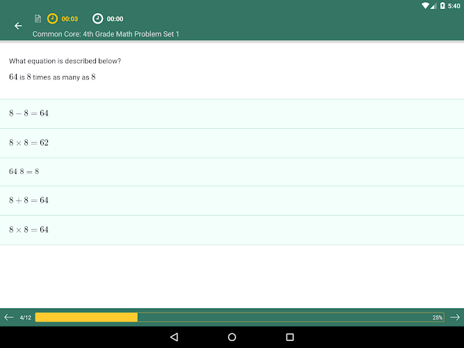
Task: Tap the 25% progress label
Action: tap(438, 317)
